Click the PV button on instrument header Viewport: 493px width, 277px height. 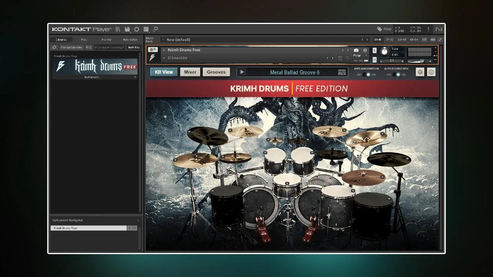pyautogui.click(x=435, y=60)
